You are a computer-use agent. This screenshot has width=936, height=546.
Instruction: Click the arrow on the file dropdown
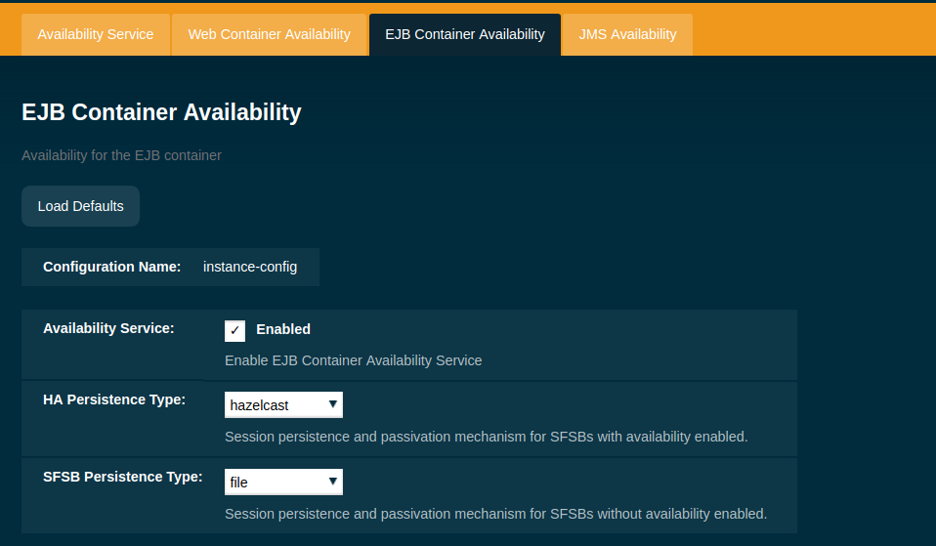[x=333, y=482]
